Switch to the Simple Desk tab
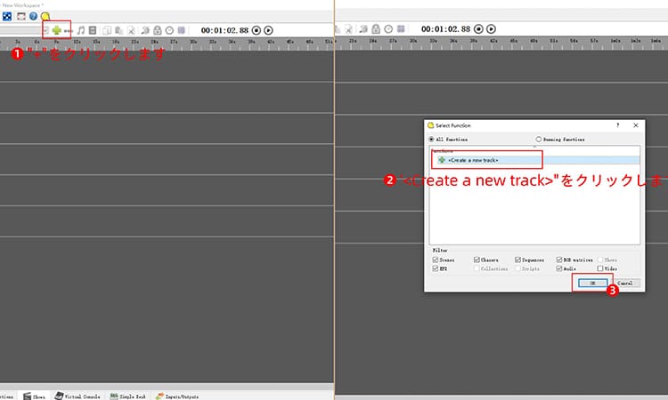Image resolution: width=668 pixels, height=400 pixels. coord(127,396)
